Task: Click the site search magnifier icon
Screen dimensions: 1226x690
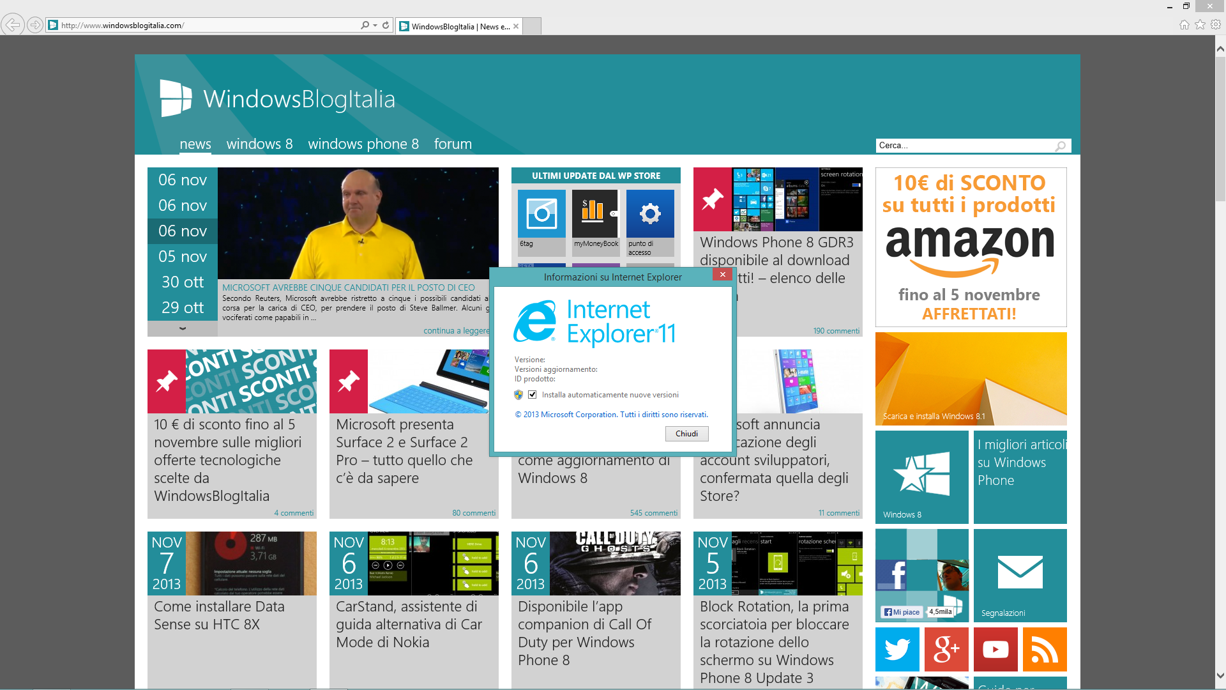Action: tap(1061, 146)
